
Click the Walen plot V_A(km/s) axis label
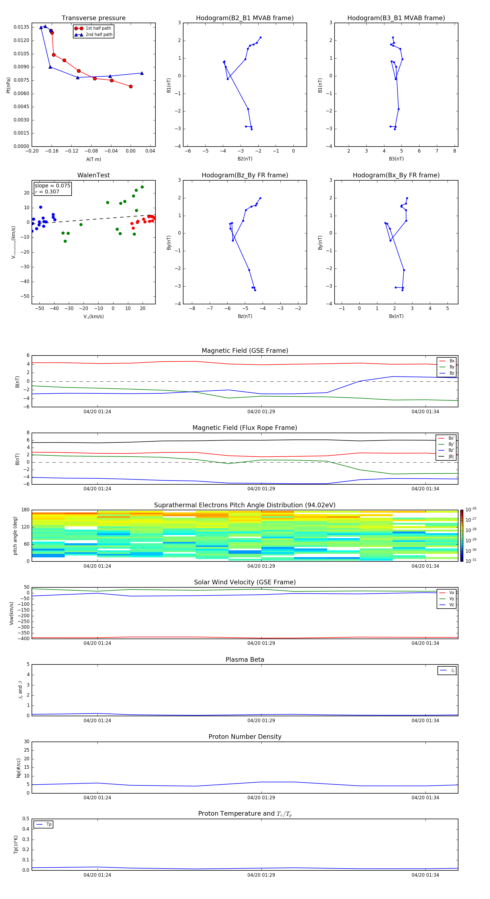(93, 317)
